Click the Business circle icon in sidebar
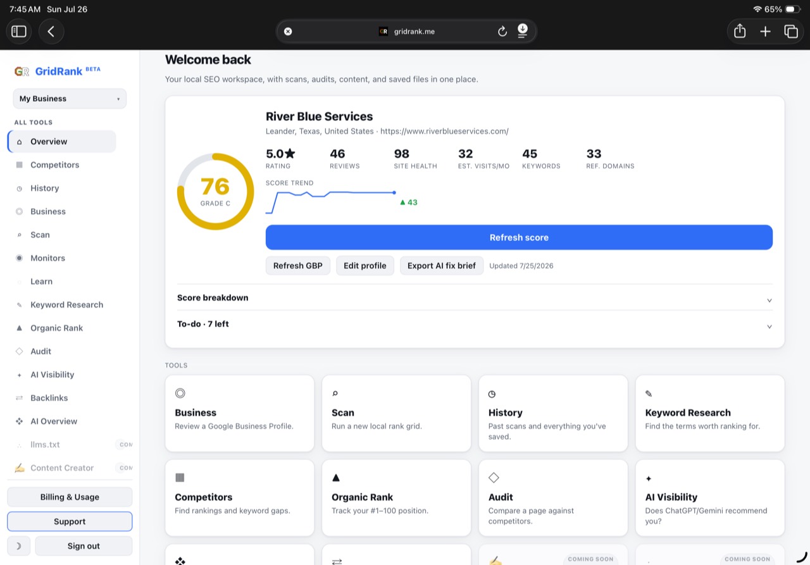 pyautogui.click(x=19, y=211)
